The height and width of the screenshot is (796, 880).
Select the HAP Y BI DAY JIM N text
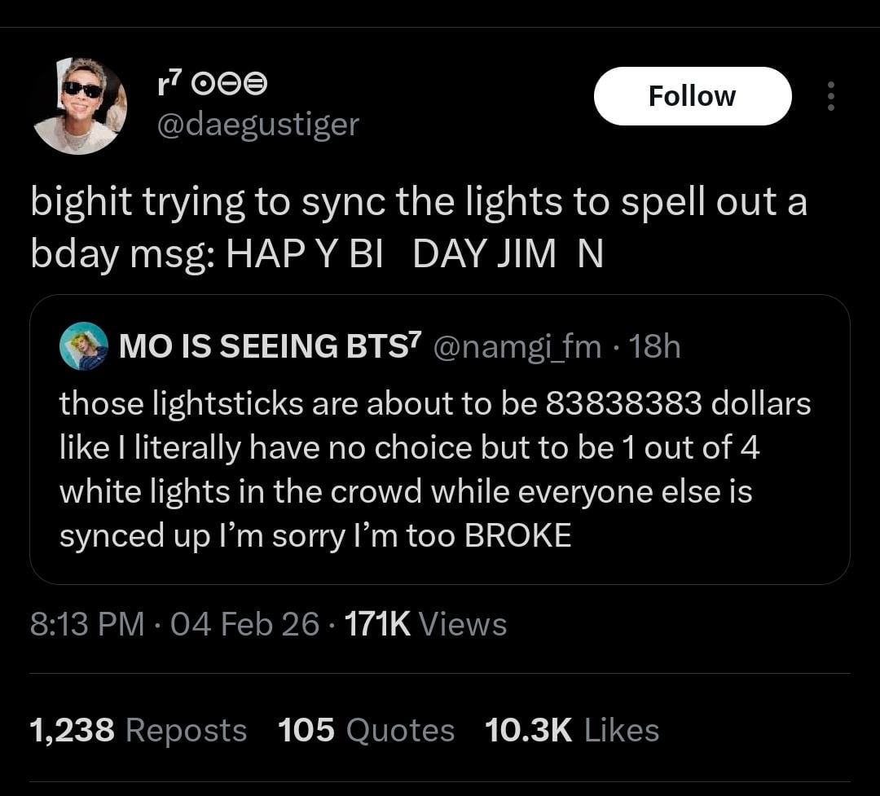(415, 253)
